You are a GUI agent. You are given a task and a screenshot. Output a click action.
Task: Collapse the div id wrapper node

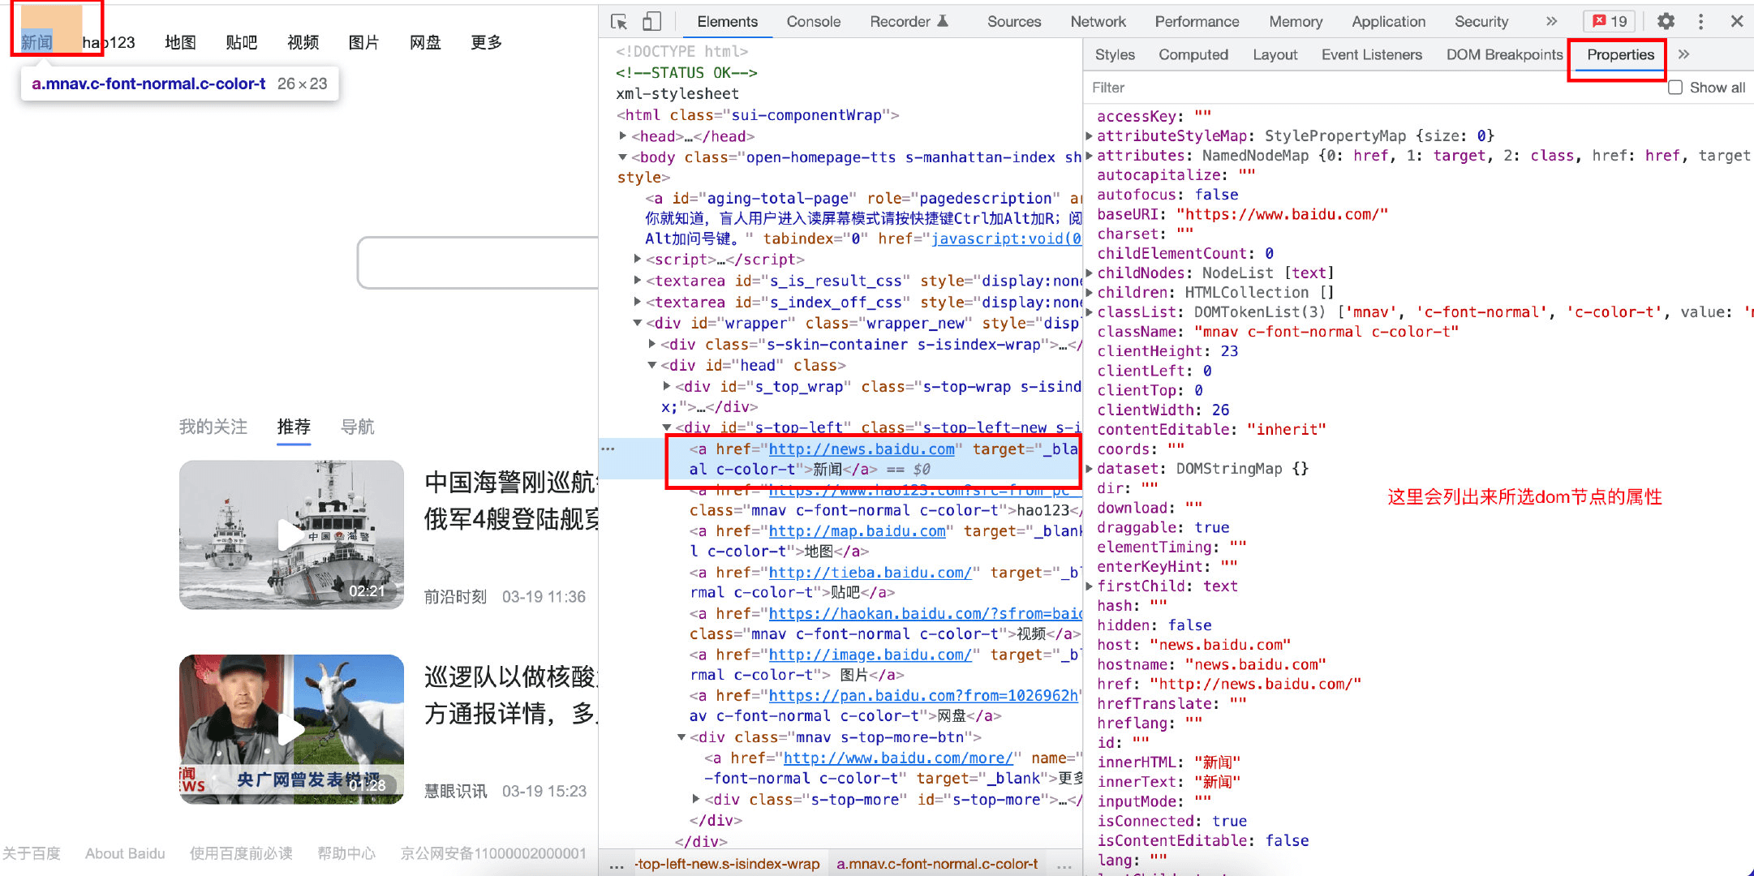click(x=638, y=323)
